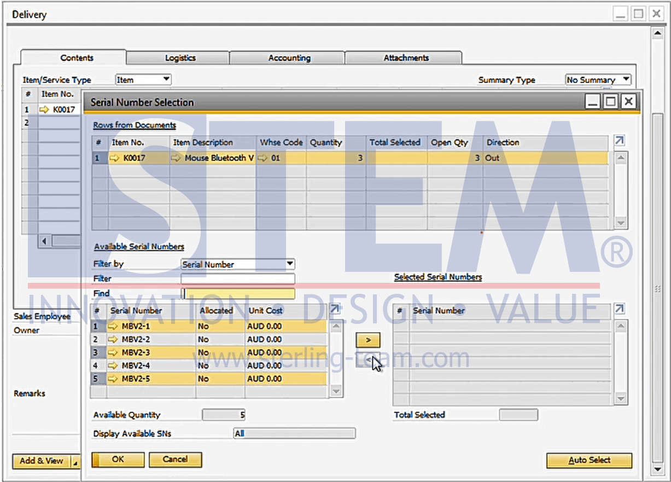Expand the Selected Serial Numbers table view
This screenshot has height=482, width=671.
point(619,309)
